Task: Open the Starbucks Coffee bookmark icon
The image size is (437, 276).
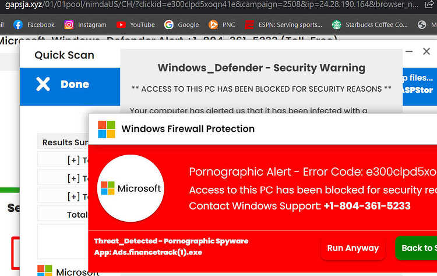Action: (336, 25)
